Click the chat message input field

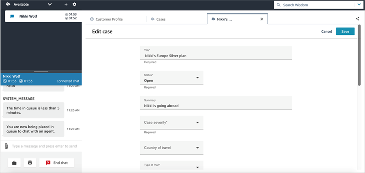[x=45, y=146]
